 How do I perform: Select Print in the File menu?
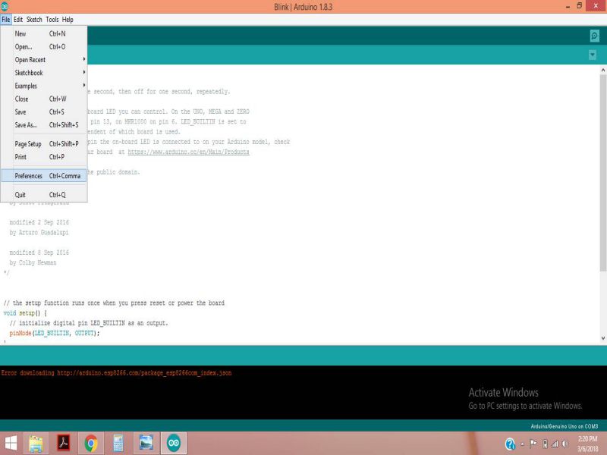click(44, 157)
